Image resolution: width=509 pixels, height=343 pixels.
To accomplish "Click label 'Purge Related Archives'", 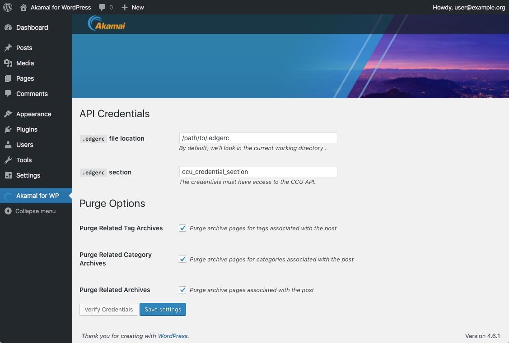I will click(x=115, y=290).
